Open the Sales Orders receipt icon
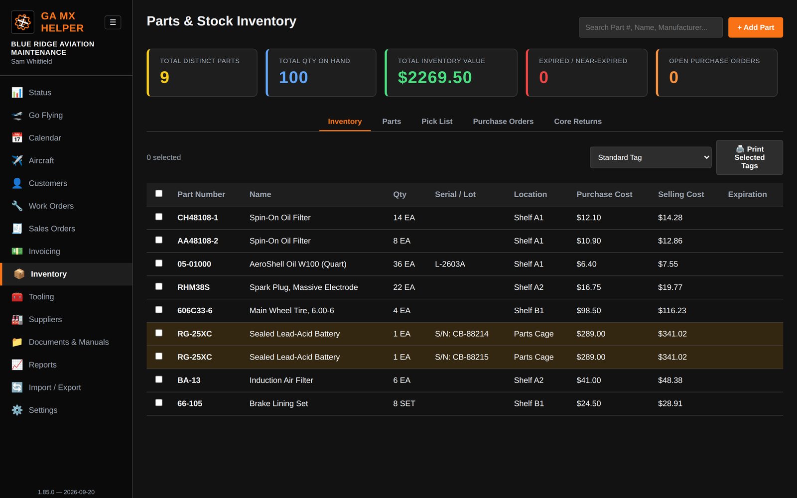The height and width of the screenshot is (498, 797). 17,229
